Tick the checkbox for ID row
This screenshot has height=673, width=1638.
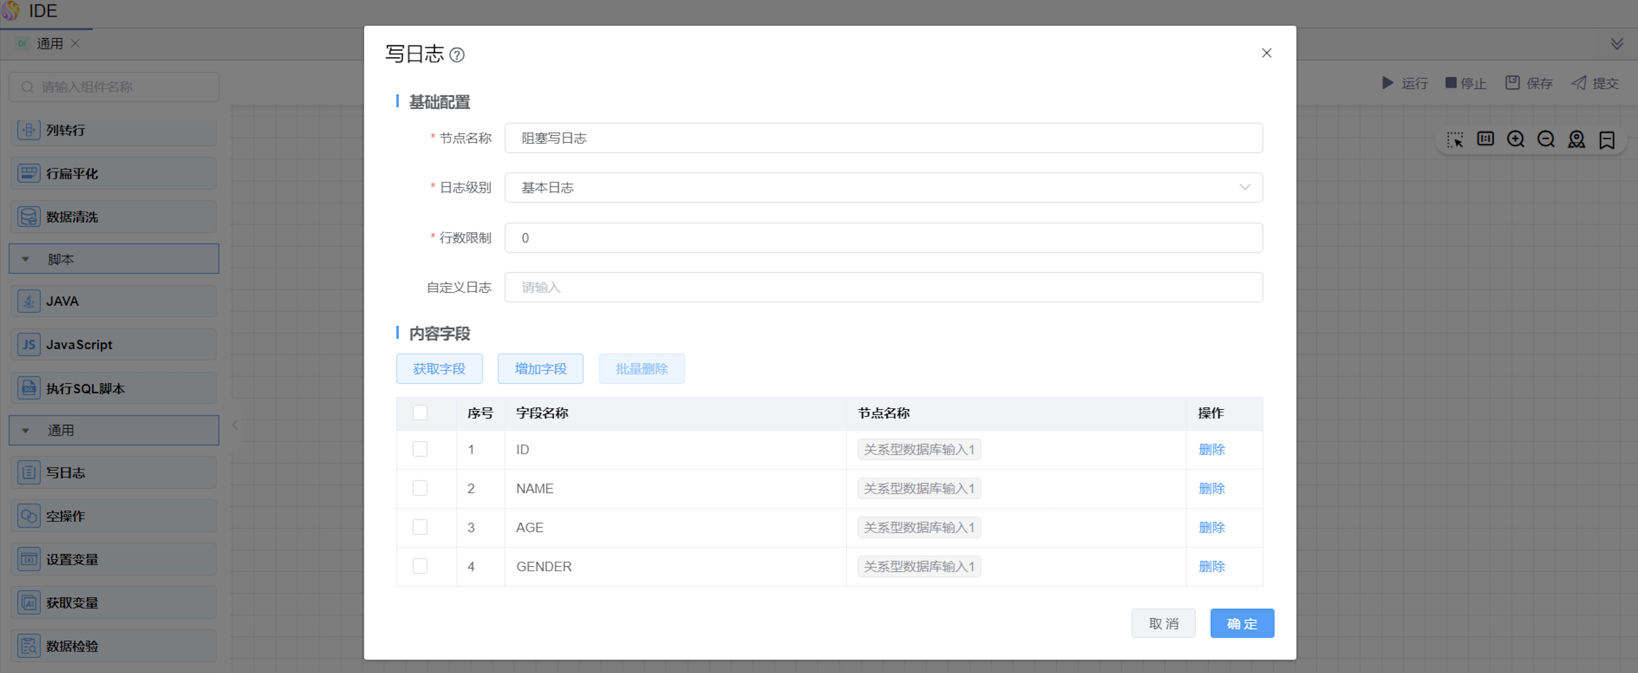coord(420,449)
